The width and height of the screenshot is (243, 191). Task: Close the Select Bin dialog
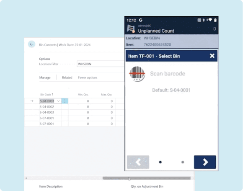pos(212,56)
